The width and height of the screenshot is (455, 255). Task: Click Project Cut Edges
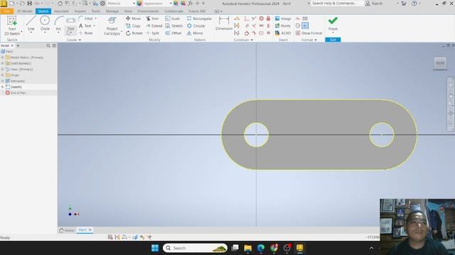point(112,26)
